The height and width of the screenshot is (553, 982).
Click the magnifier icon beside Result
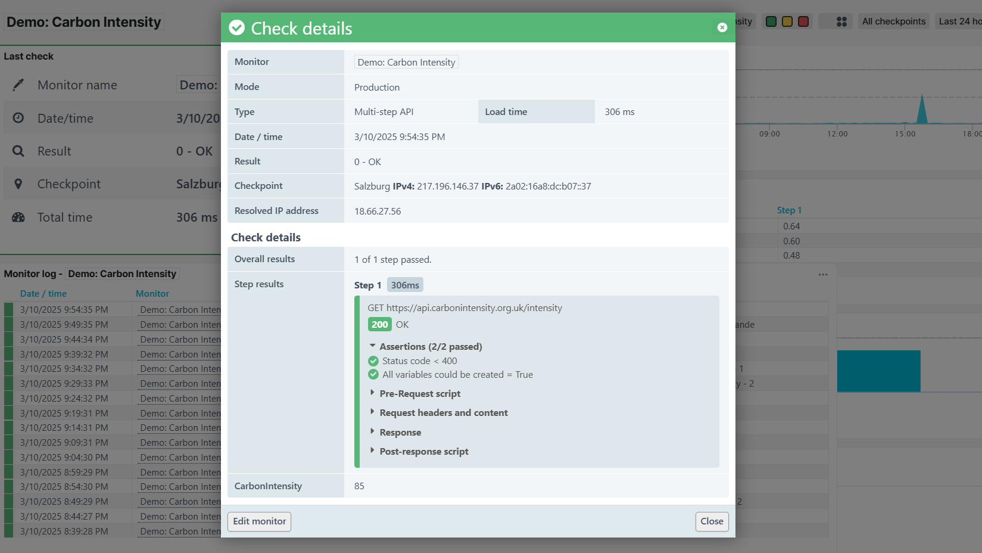click(18, 151)
